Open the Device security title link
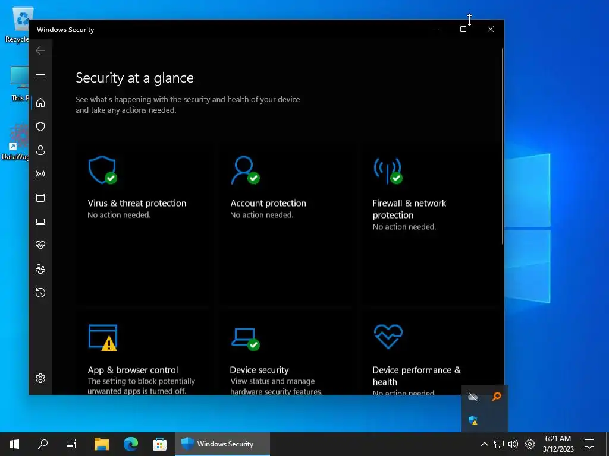The height and width of the screenshot is (456, 609). [259, 370]
